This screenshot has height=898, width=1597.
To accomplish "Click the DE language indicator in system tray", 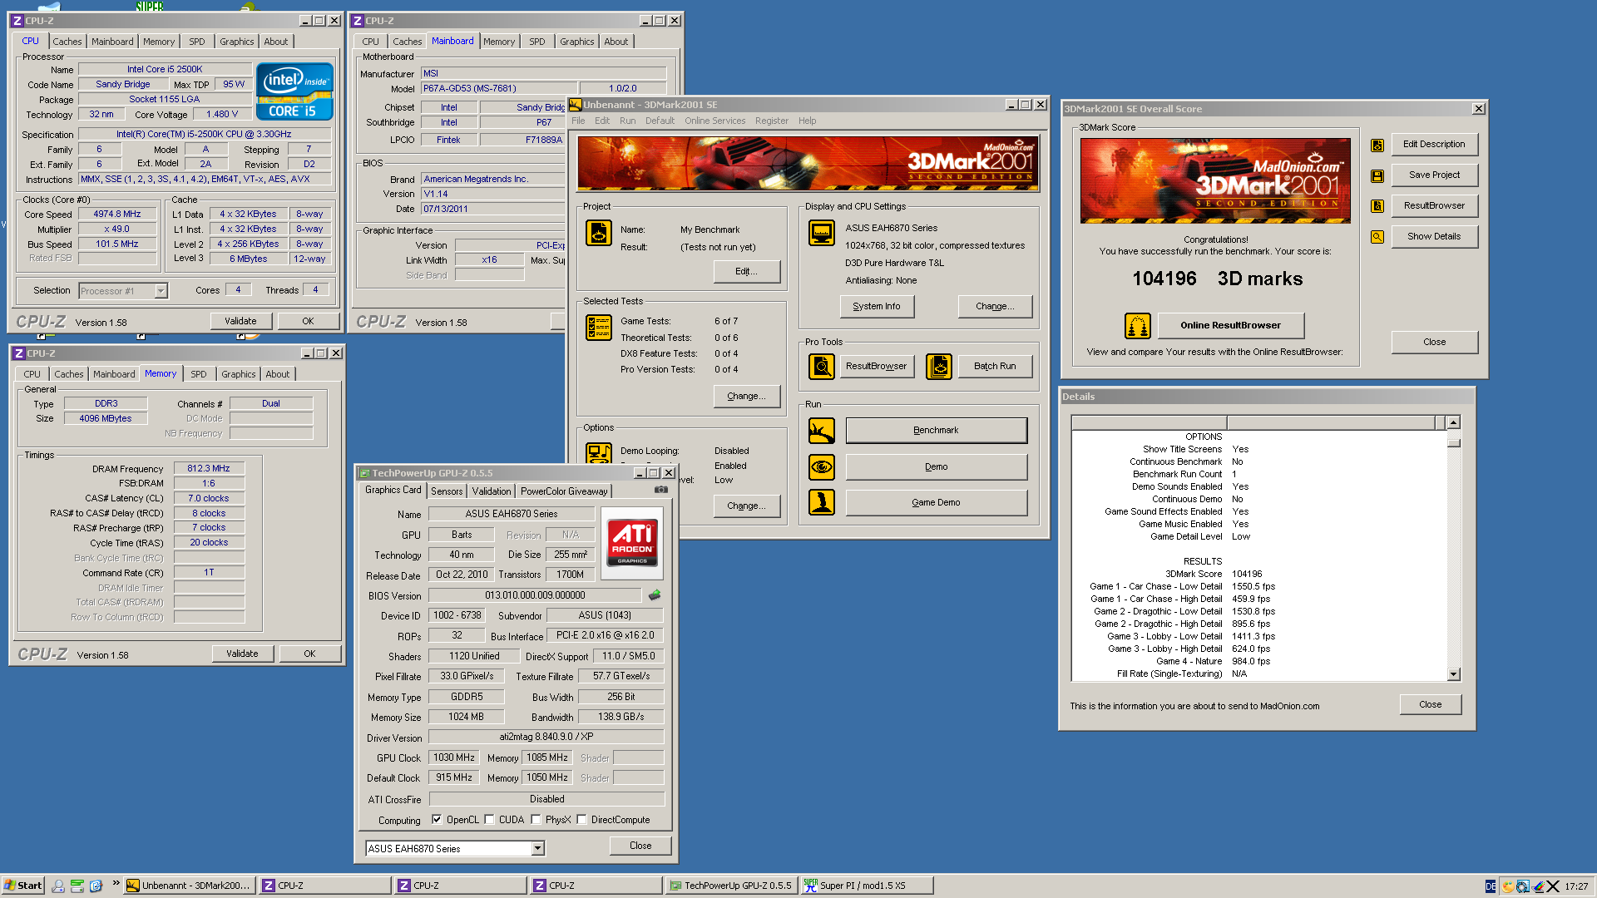I will (1490, 886).
